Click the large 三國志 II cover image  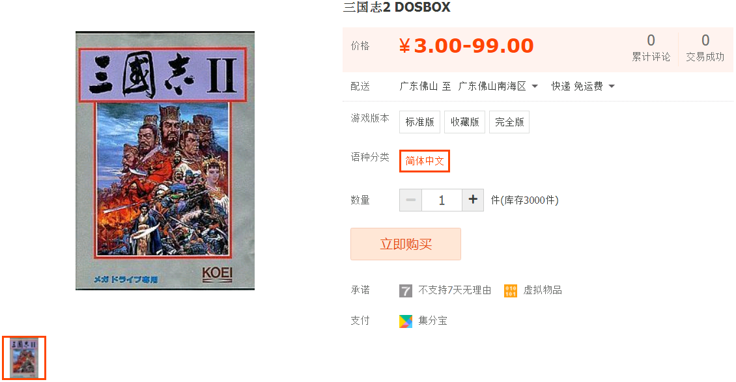[165, 160]
